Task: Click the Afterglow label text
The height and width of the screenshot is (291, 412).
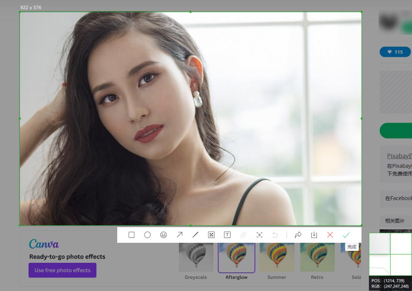Action: click(237, 277)
